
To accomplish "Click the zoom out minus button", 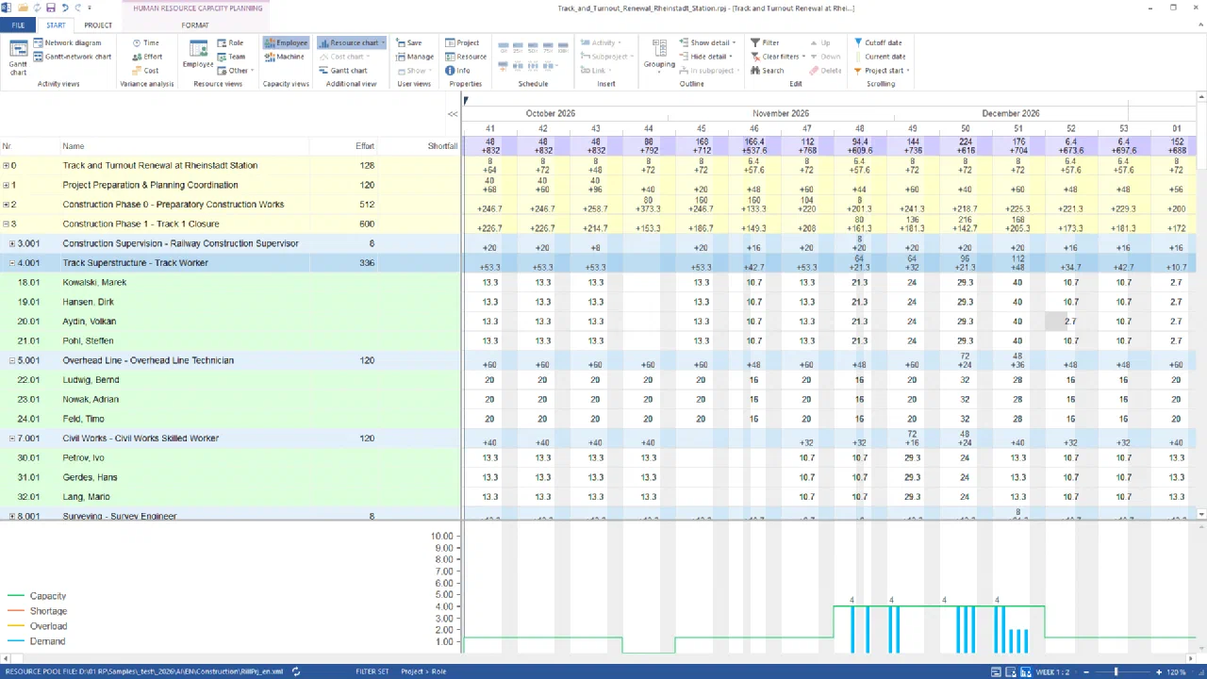I will [1086, 671].
